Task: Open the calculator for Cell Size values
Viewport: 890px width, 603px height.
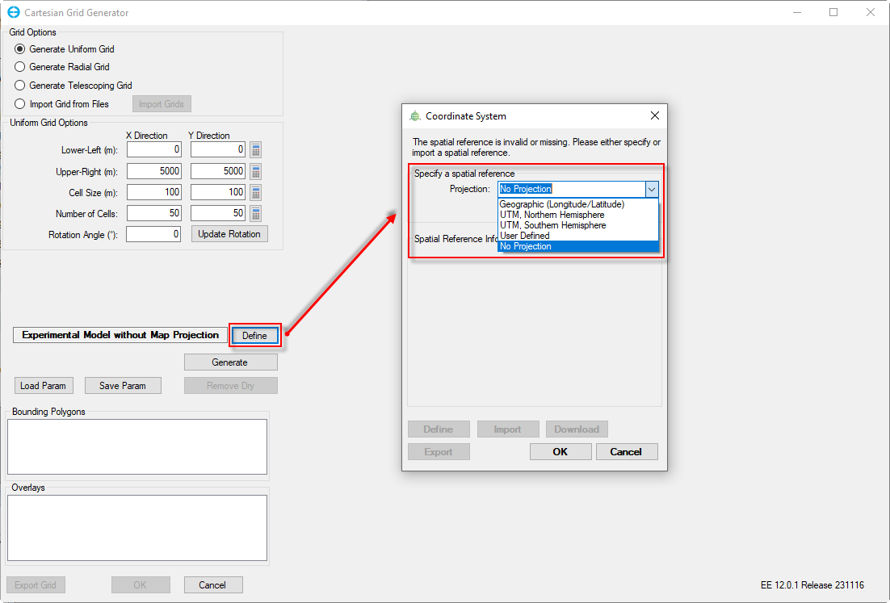Action: click(255, 192)
